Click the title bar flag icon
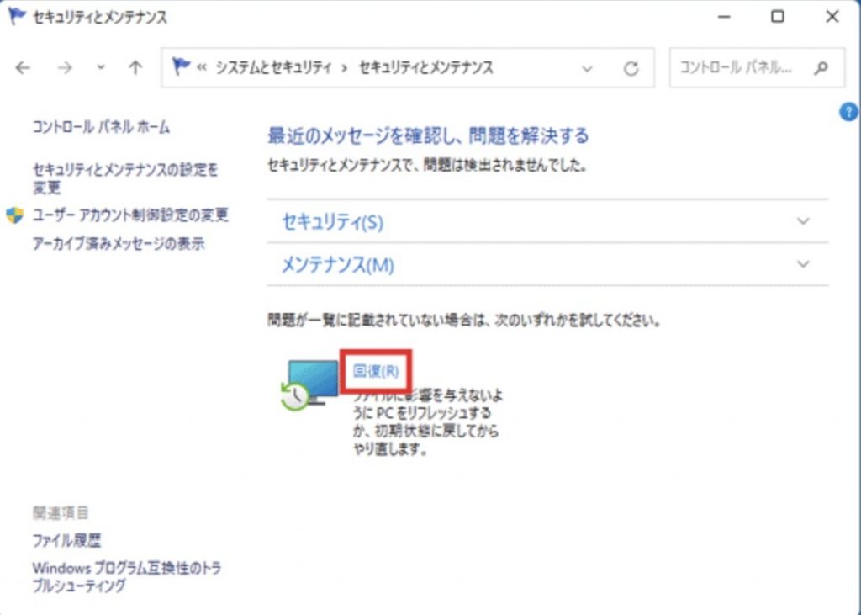 point(17,17)
